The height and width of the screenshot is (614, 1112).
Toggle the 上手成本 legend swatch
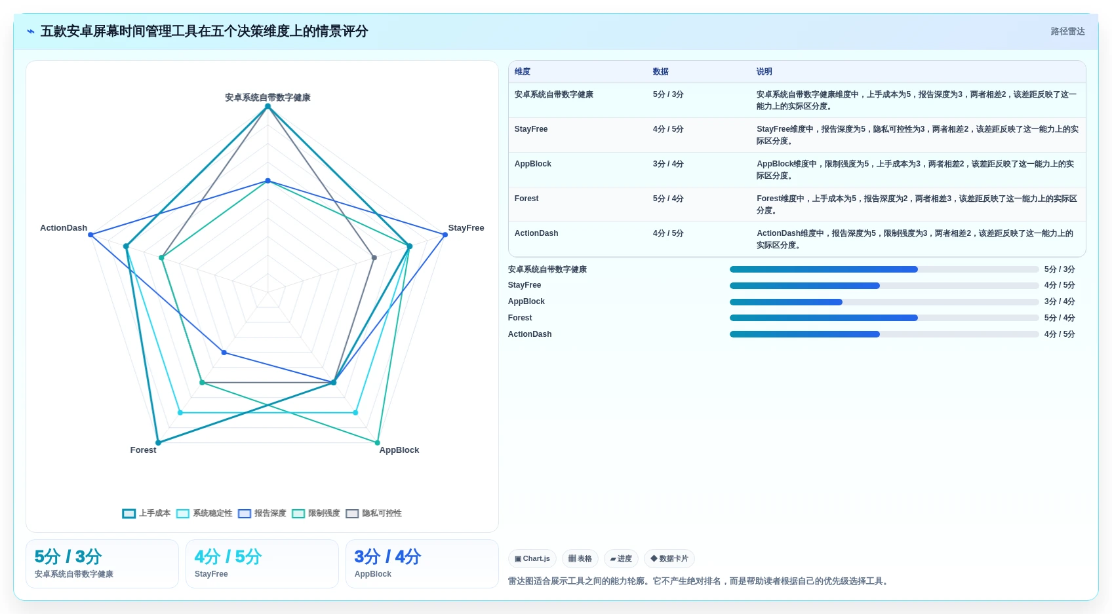[129, 514]
